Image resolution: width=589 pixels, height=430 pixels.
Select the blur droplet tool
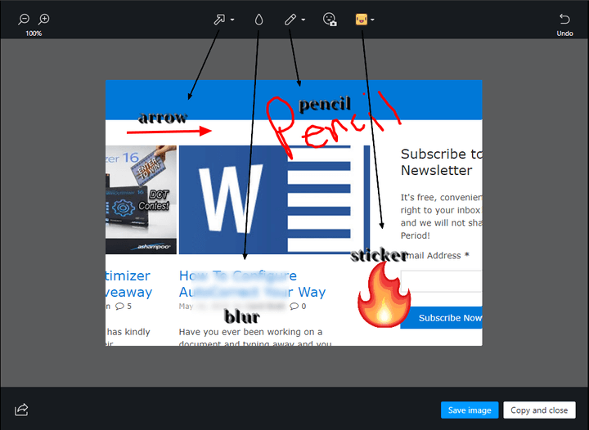(x=259, y=20)
